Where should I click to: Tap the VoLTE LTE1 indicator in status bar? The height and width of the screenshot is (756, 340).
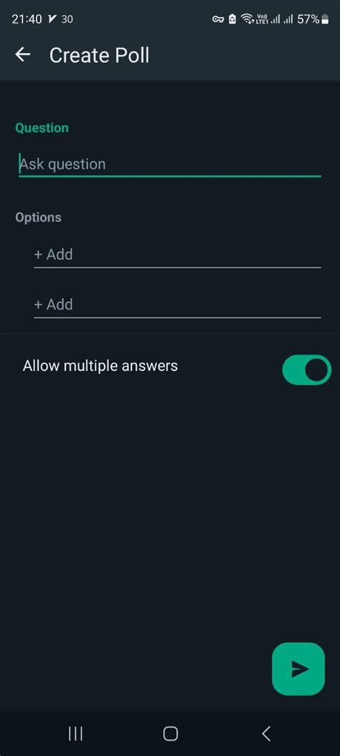point(263,19)
